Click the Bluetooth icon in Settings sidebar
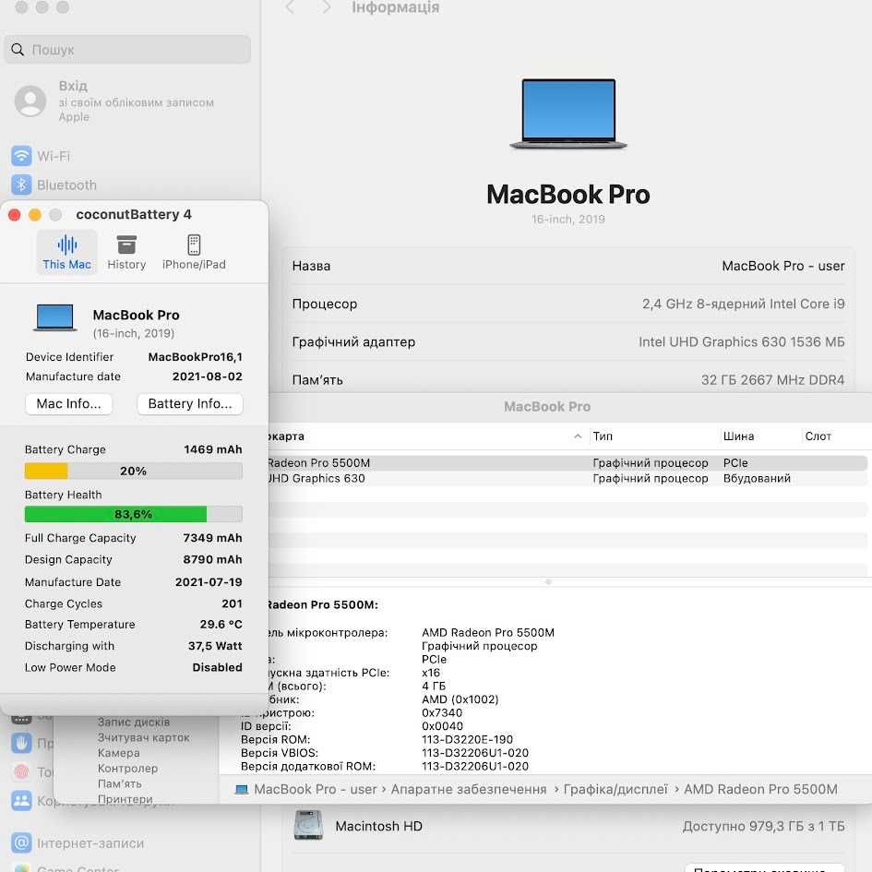The height and width of the screenshot is (872, 872). 22,185
